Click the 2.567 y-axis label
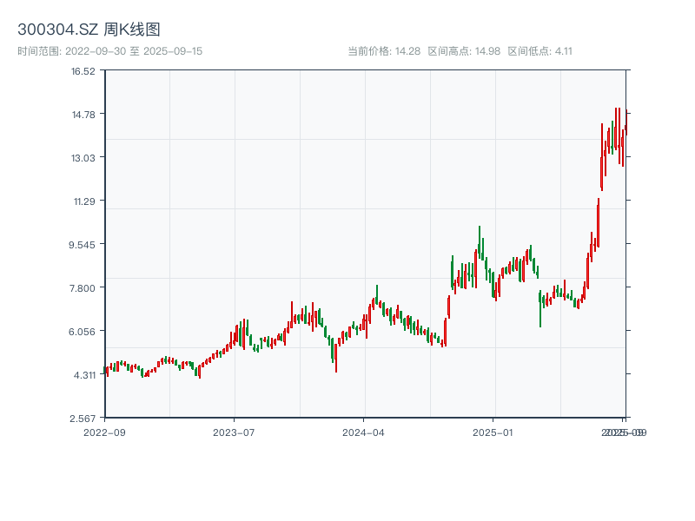The image size is (695, 521). pyautogui.click(x=83, y=419)
